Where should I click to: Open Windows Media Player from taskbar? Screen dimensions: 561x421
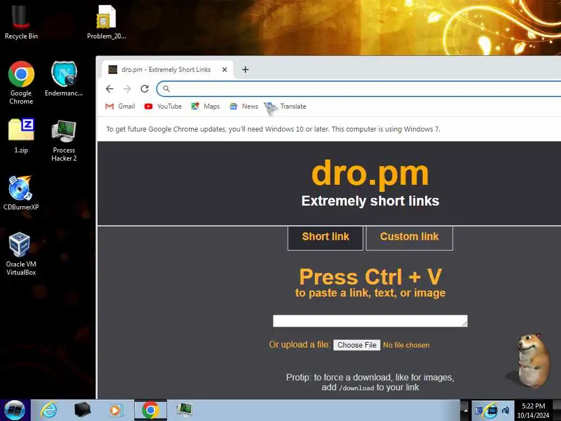(x=116, y=410)
